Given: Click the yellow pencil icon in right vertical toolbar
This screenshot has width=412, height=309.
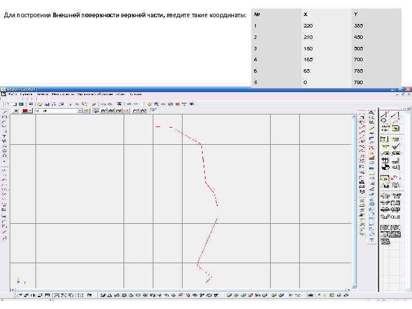Looking at the screenshot, I should click(371, 129).
